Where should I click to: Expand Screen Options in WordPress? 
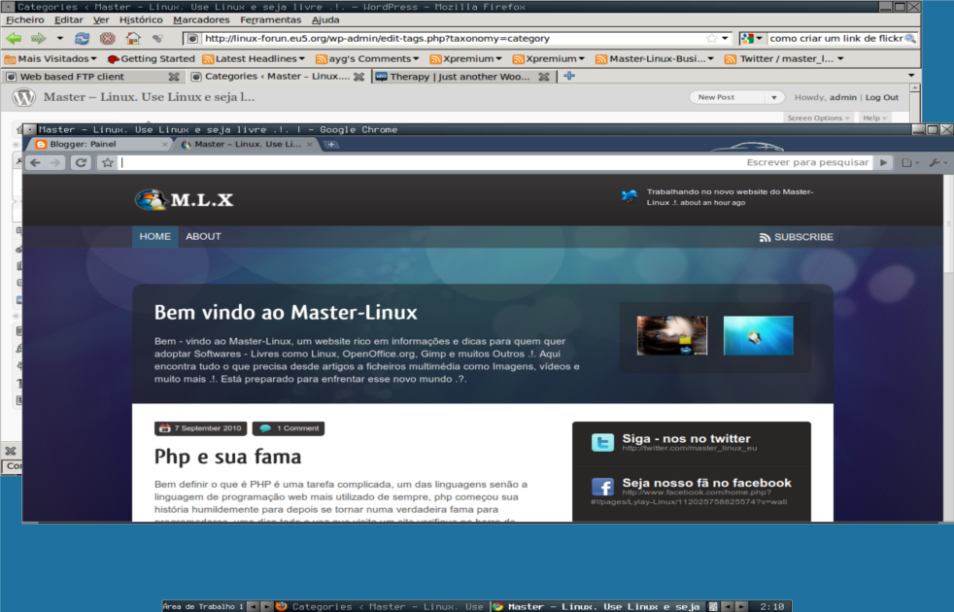818,118
